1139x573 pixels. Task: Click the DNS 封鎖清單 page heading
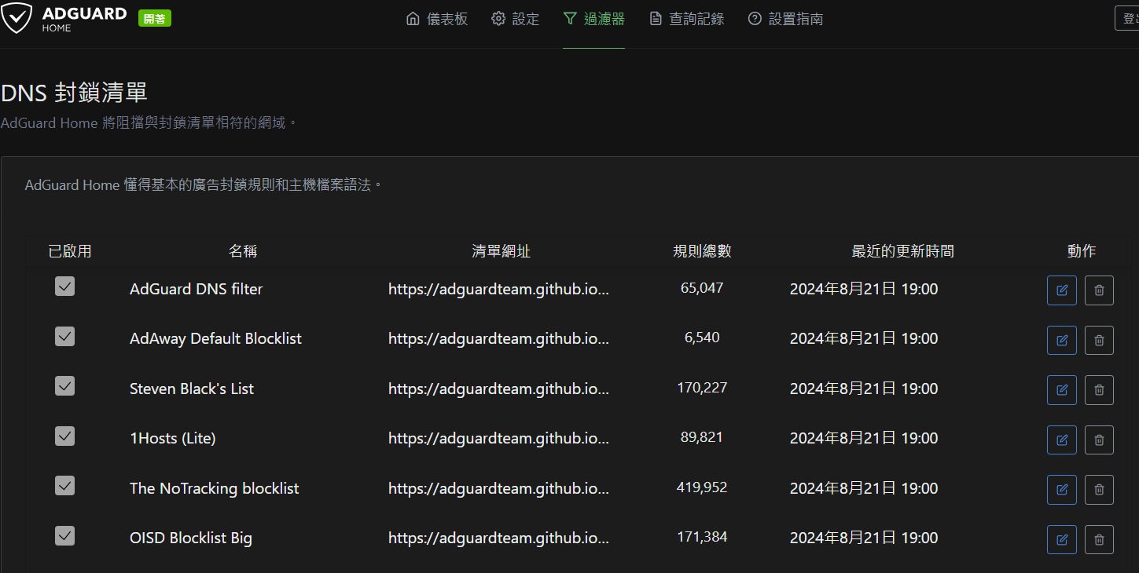74,93
